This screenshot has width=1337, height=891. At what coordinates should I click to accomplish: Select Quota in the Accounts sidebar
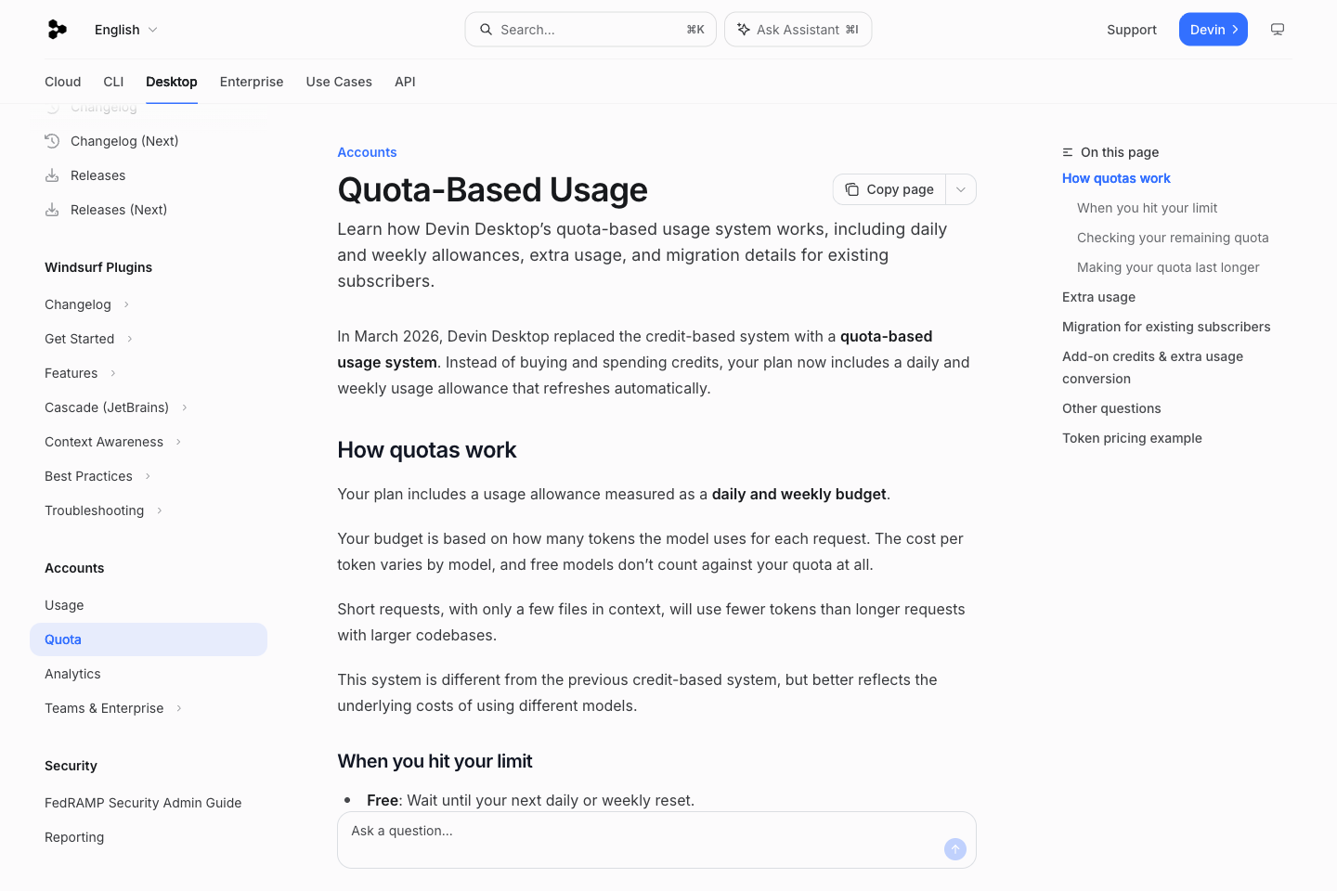(x=149, y=639)
